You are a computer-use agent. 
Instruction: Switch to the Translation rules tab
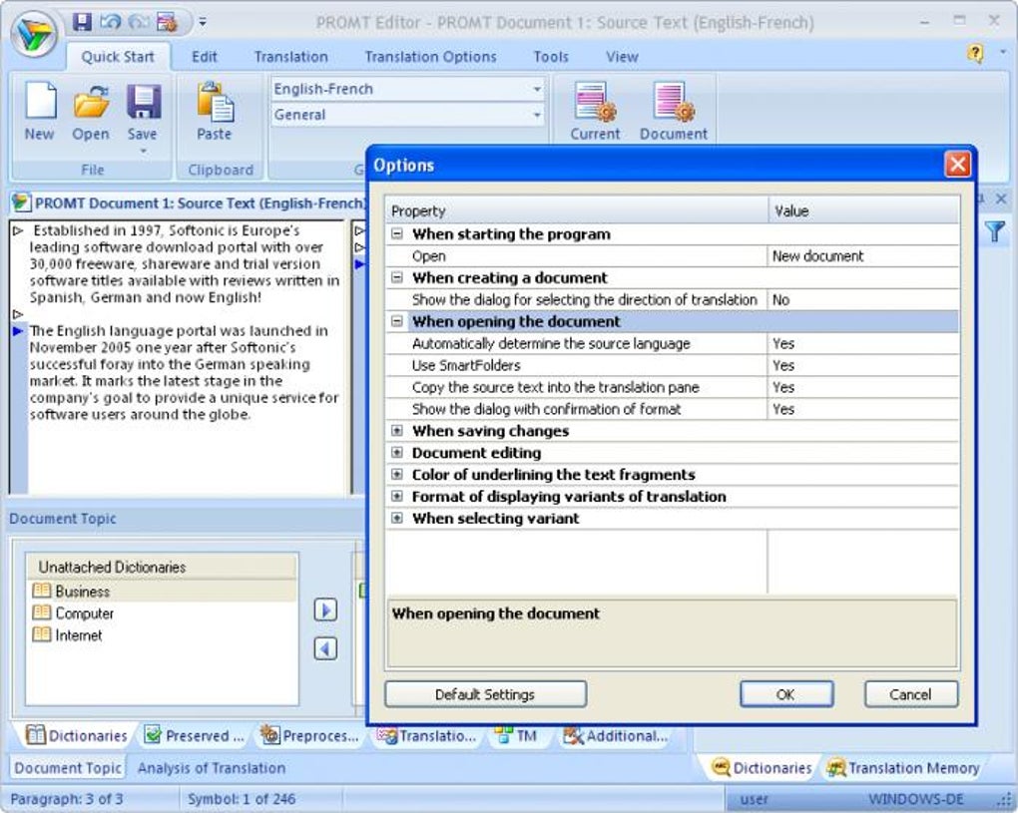[x=426, y=736]
